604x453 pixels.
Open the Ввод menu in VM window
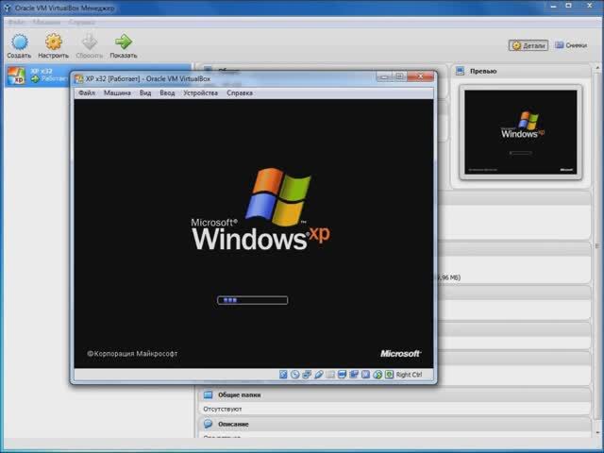pyautogui.click(x=167, y=92)
